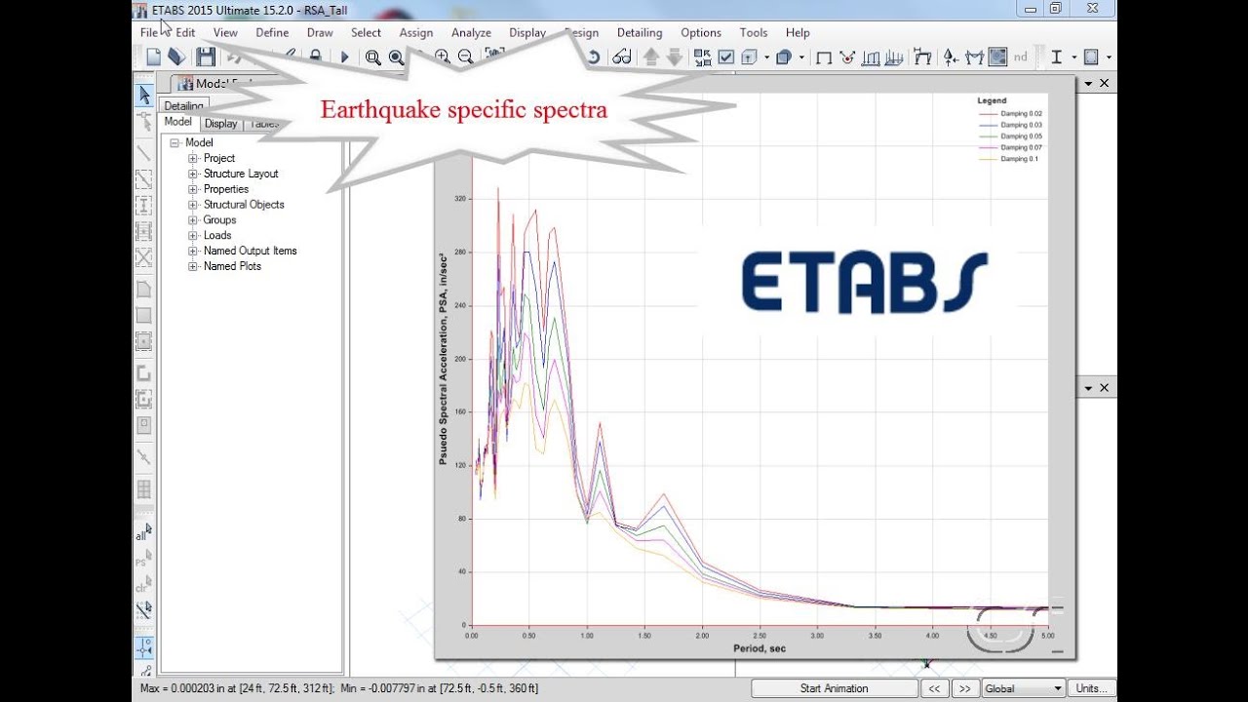Click the Zoom In plus magnifier
The height and width of the screenshot is (702, 1248).
442,58
